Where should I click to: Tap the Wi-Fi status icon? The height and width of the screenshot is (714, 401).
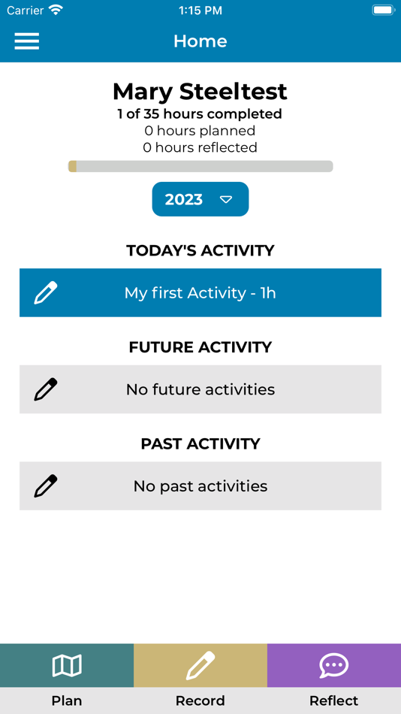[56, 10]
